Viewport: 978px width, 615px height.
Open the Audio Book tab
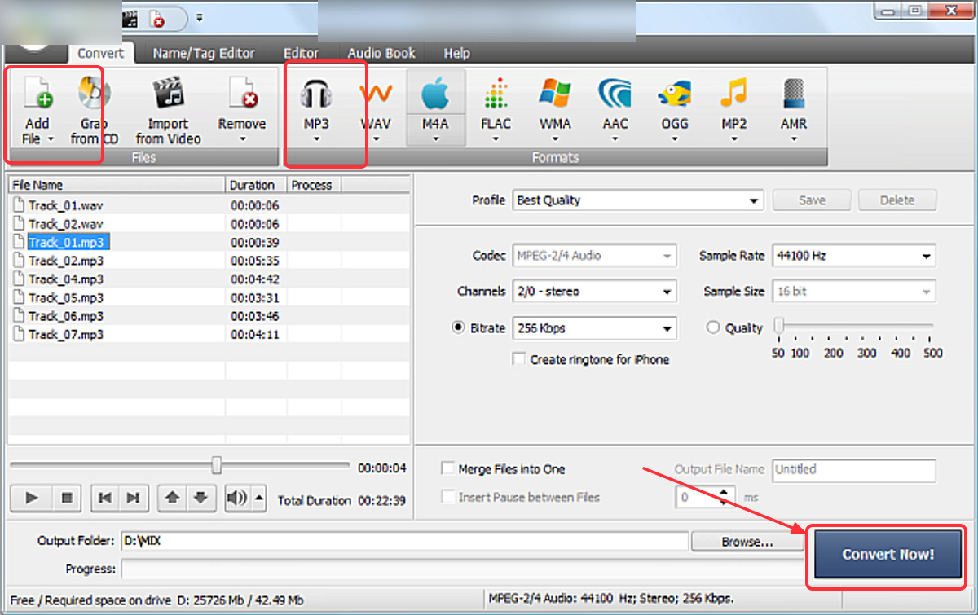point(381,53)
